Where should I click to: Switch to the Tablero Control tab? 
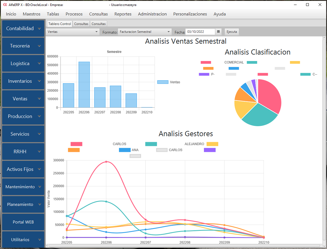(60, 24)
